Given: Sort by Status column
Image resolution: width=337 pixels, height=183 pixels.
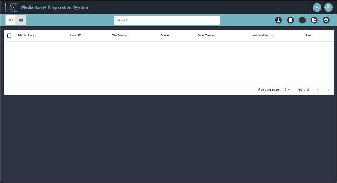Looking at the screenshot, I should coord(165,35).
